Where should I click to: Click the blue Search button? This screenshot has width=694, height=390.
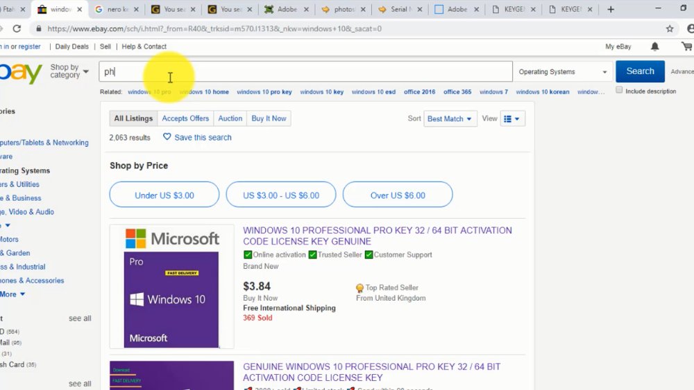(x=640, y=71)
